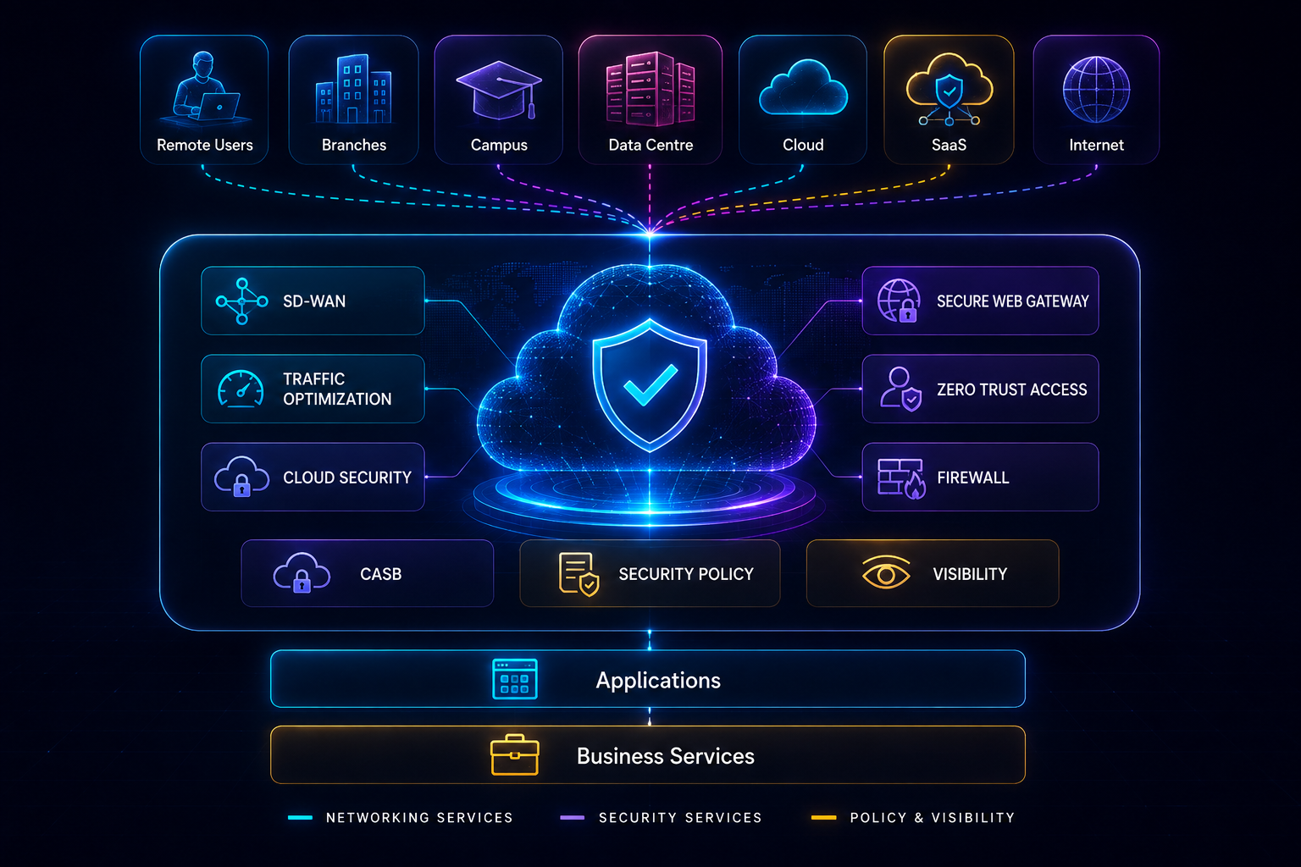
Task: Click the Remote Users person-with-laptop icon
Action: pyautogui.click(x=206, y=86)
